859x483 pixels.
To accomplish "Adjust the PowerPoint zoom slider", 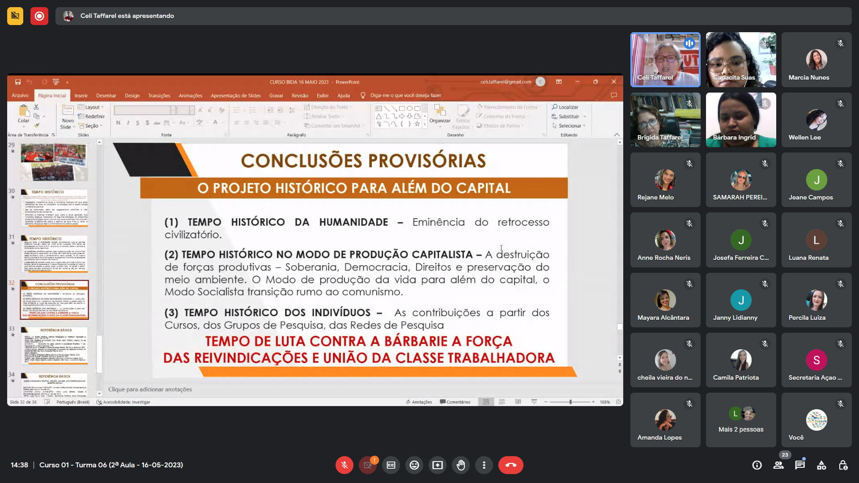I will point(570,402).
